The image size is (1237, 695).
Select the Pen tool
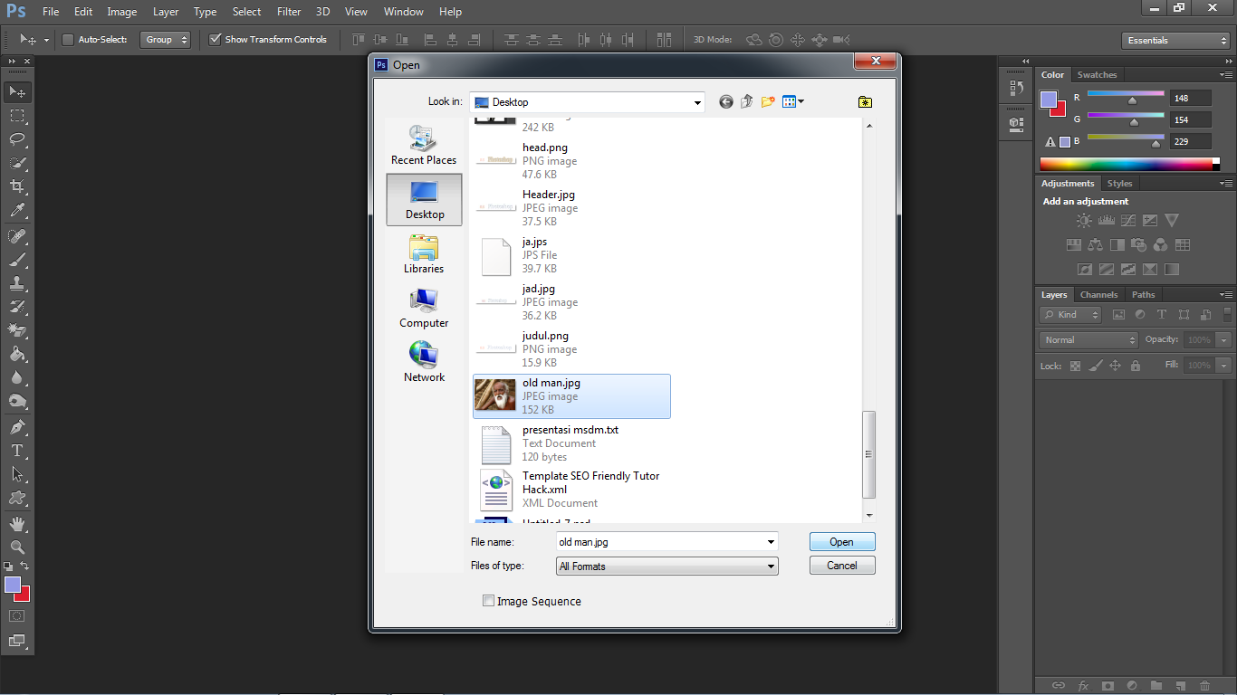(x=17, y=427)
